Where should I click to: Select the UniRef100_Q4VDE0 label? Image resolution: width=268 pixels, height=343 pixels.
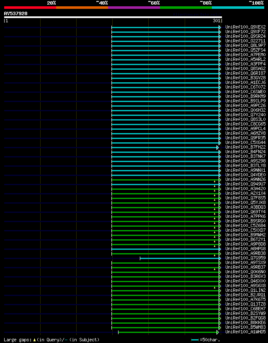(245, 175)
